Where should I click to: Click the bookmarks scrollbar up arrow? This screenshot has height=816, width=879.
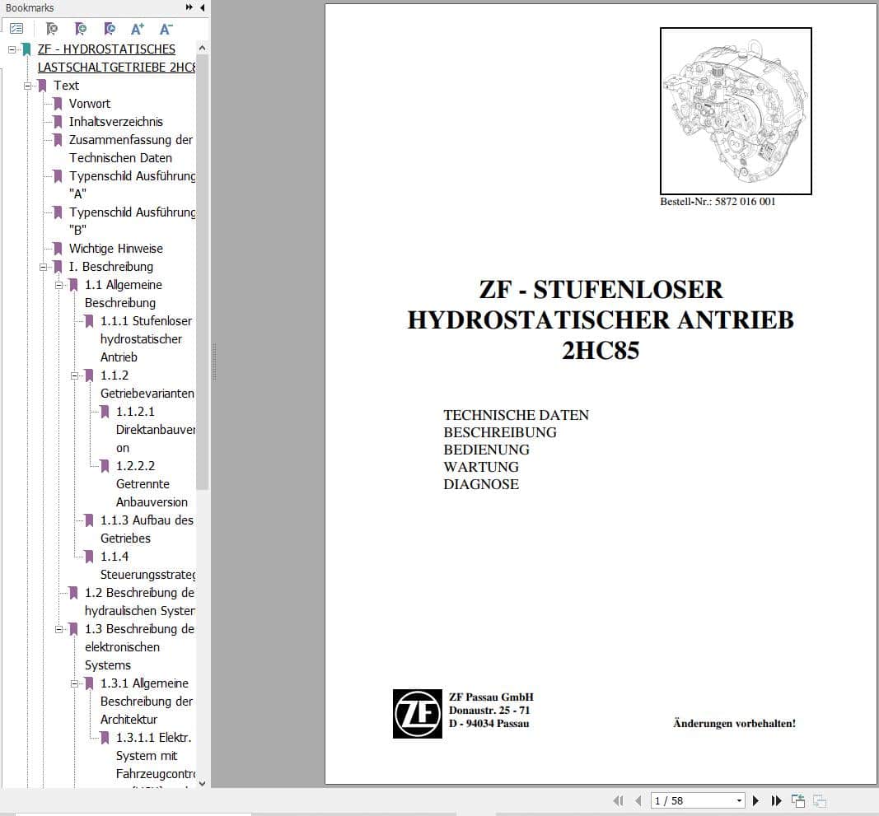point(203,49)
